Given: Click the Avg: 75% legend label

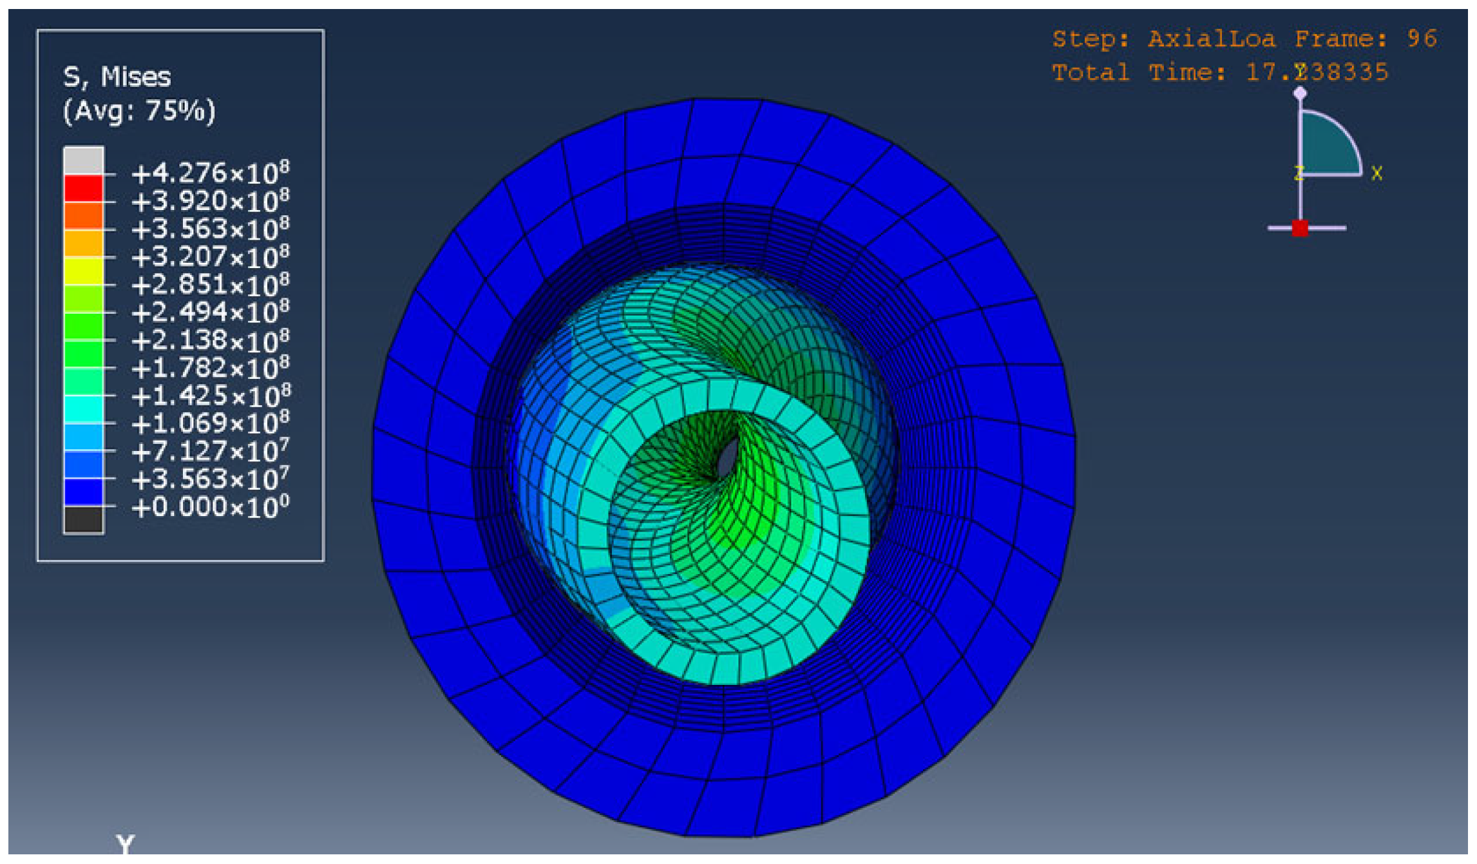Looking at the screenshot, I should [x=139, y=111].
